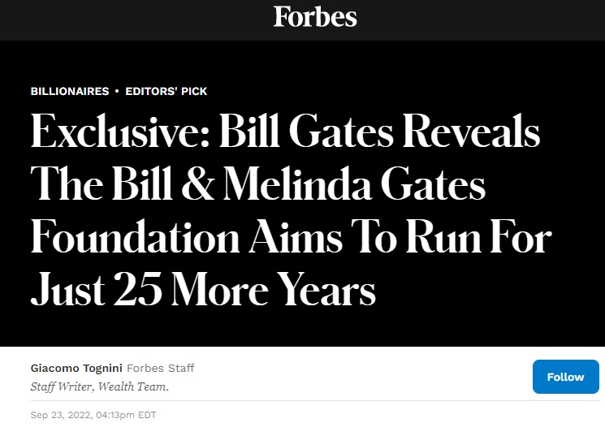Click the word 'Exclusive:' in the headline
605x436 pixels.
click(x=120, y=132)
